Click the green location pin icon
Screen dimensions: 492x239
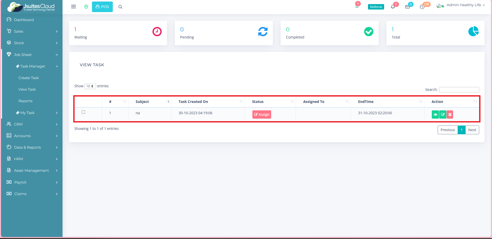click(x=86, y=7)
